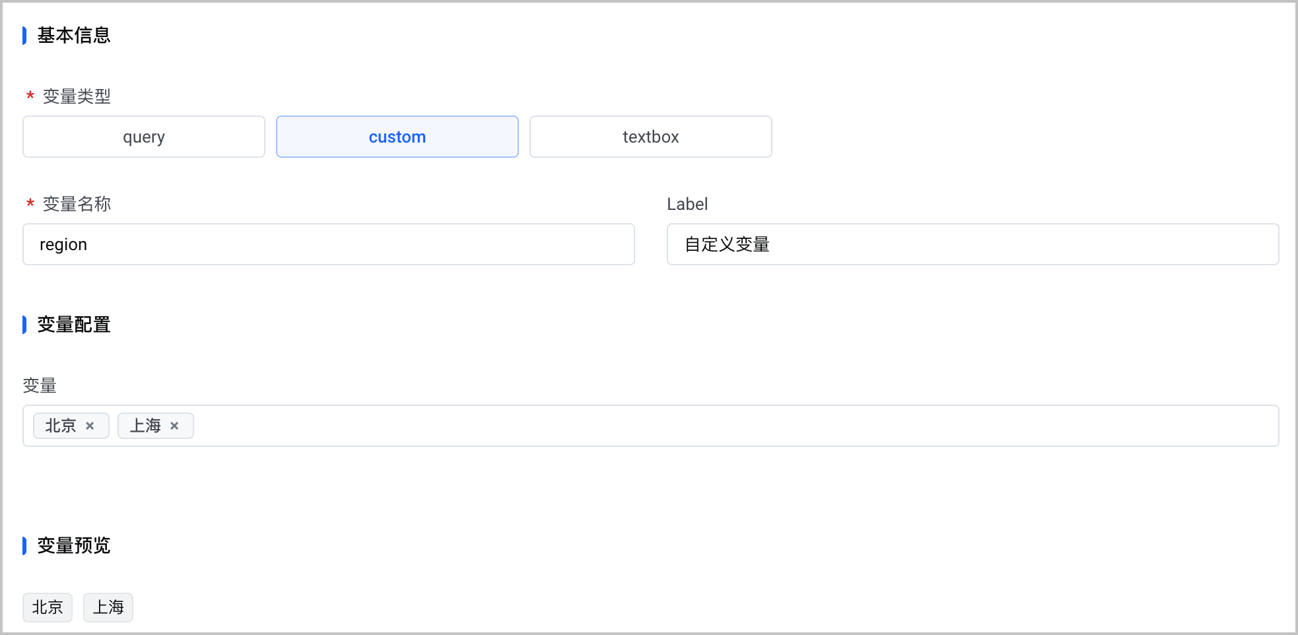
Task: Remove the 北京 tag via its x icon
Action: 90,426
